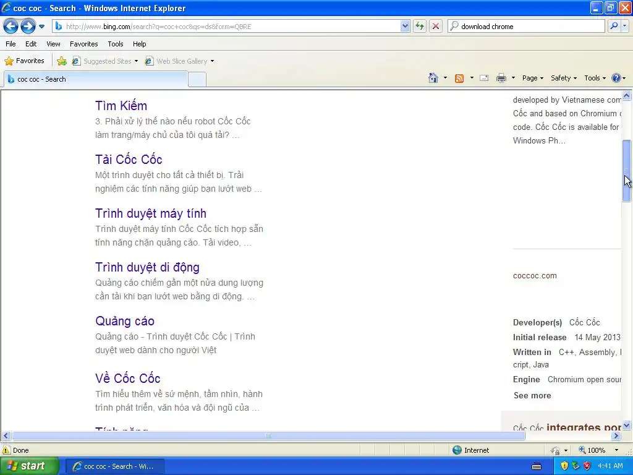Open the Tải Cốc Cốc link
The image size is (633, 475).
(129, 160)
